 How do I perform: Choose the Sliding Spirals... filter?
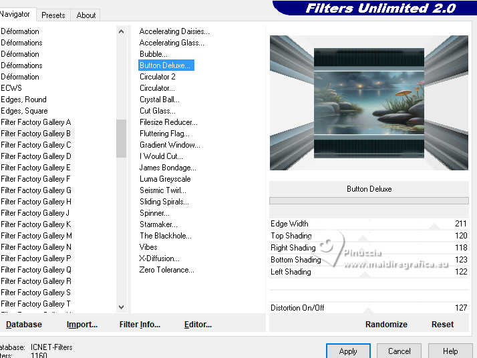click(x=164, y=202)
